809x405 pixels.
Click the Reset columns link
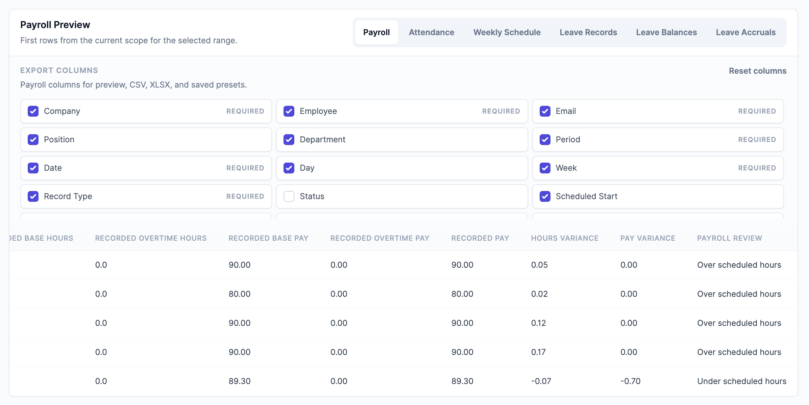[758, 71]
